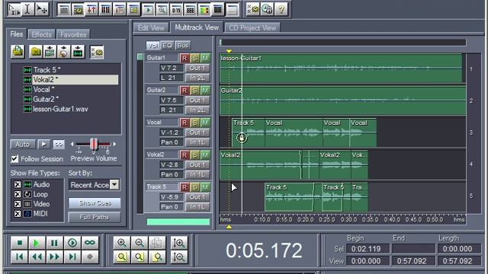Click Play to End circled button
Screen dimensions: 488x274
pyautogui.click(x=72, y=243)
